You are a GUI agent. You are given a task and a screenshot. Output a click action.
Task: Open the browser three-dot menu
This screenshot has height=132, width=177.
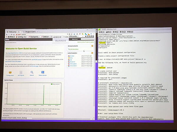(x=94, y=34)
